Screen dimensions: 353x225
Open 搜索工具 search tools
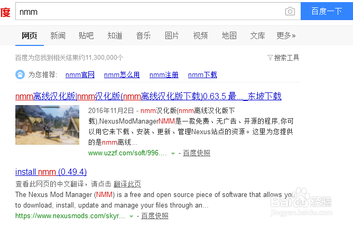click(286, 58)
